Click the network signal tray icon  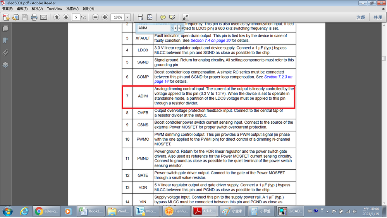[x=348, y=211]
